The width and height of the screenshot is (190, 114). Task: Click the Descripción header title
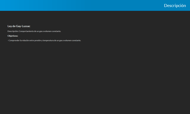pos(175,6)
